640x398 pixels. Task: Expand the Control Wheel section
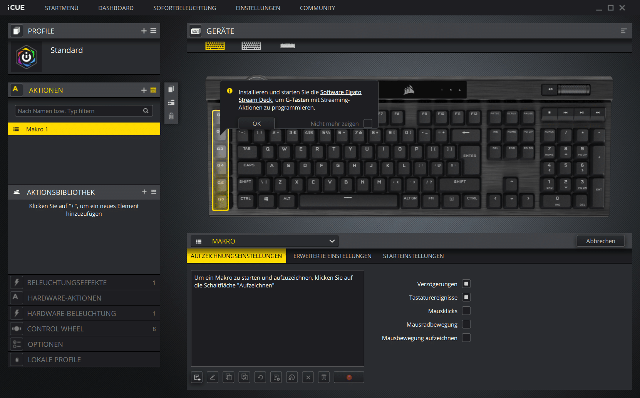(84, 329)
